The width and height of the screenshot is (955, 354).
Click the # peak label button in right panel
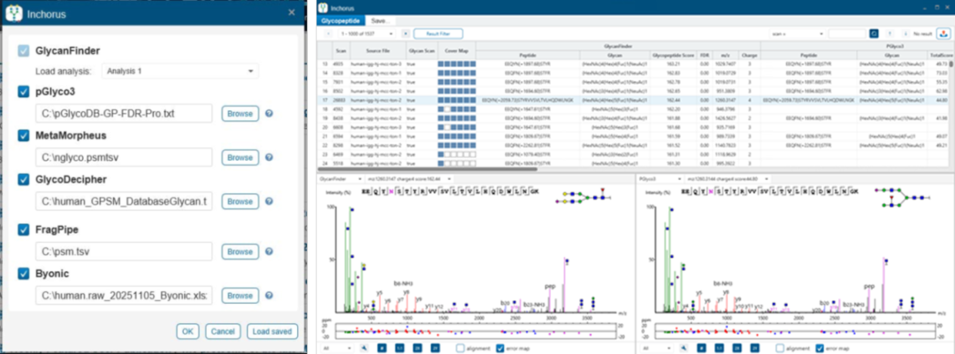coord(701,348)
